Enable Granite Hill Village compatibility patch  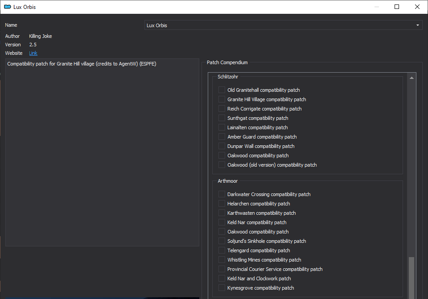(222, 99)
